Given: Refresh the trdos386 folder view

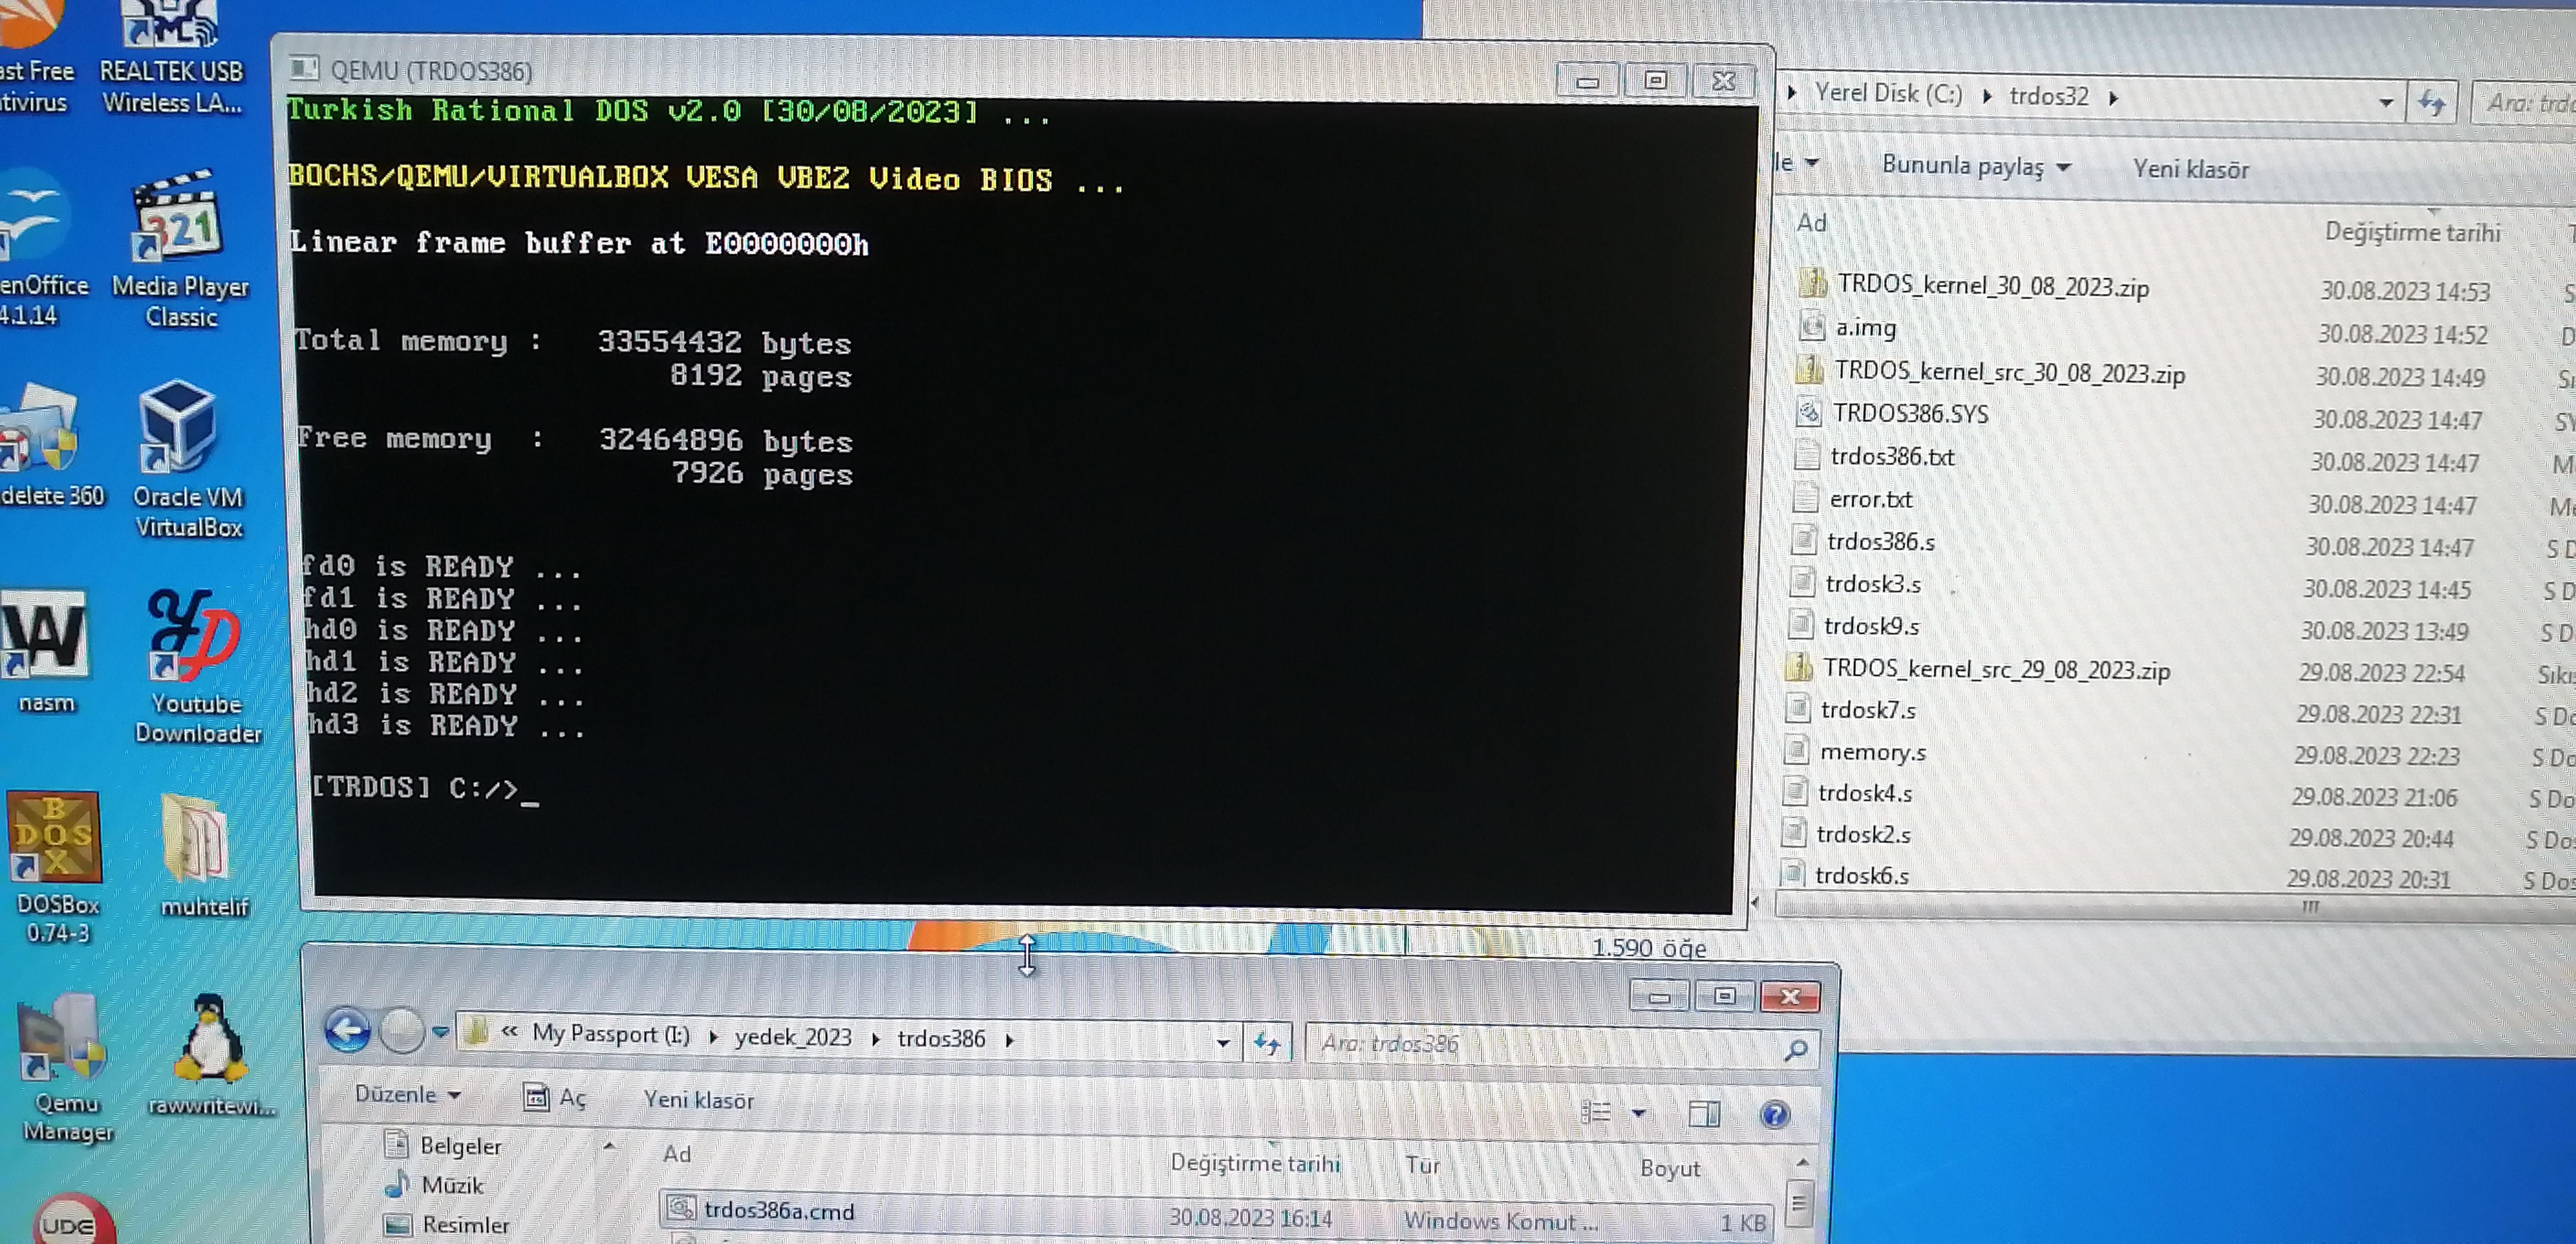Looking at the screenshot, I should 1266,1044.
